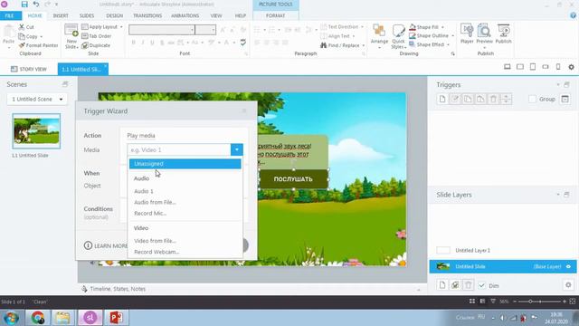
Task: Delete the slide layer with trash icon
Action: 468,285
